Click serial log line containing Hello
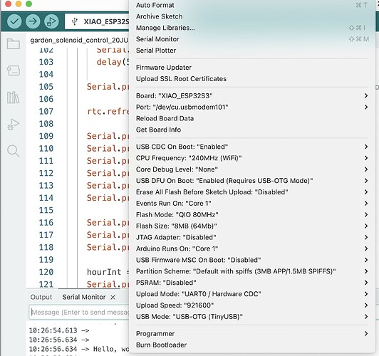Viewport: 379px width, 356px height. (x=79, y=349)
